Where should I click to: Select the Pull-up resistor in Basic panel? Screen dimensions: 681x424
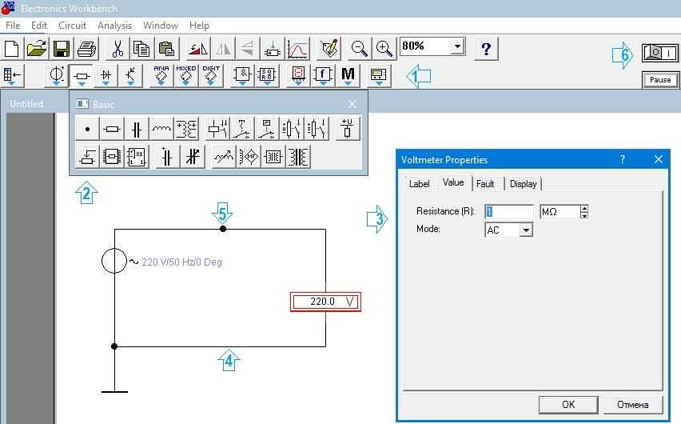(347, 129)
